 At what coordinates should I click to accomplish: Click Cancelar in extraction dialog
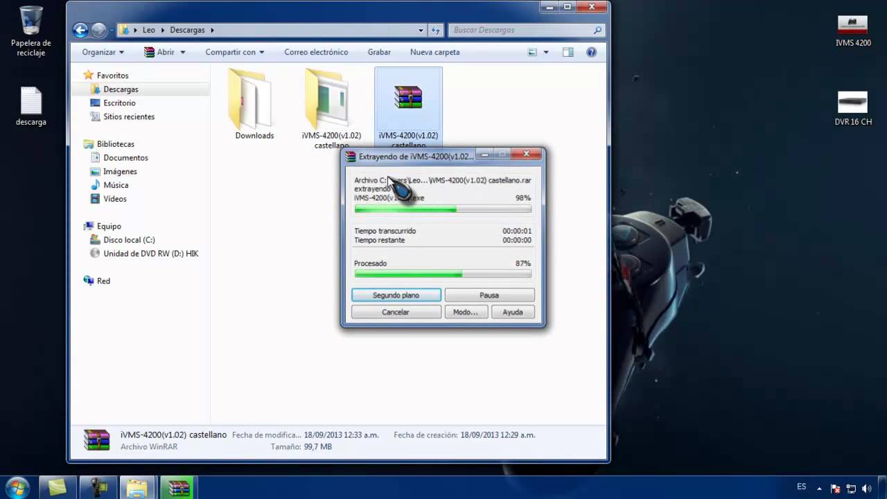point(396,312)
